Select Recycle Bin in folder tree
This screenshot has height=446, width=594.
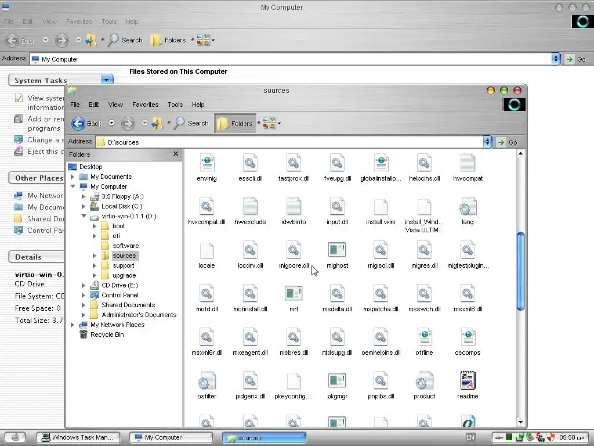pyautogui.click(x=107, y=334)
